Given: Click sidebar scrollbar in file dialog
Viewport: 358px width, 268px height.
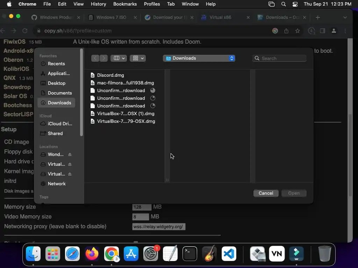Looking at the screenshot, I should pyautogui.click(x=81, y=92).
